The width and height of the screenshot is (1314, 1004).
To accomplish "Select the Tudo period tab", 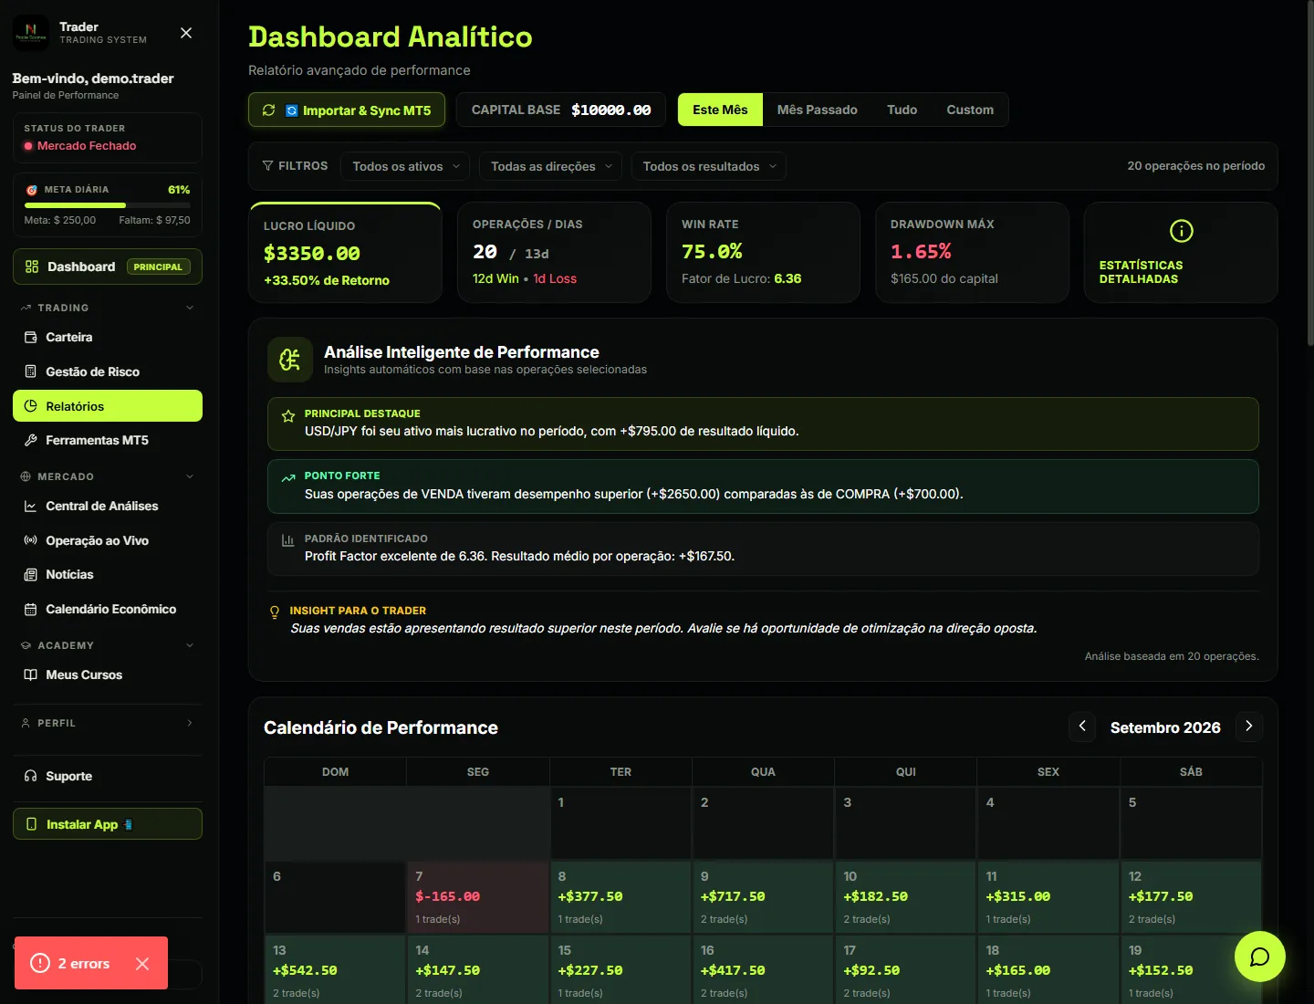I will [x=902, y=110].
